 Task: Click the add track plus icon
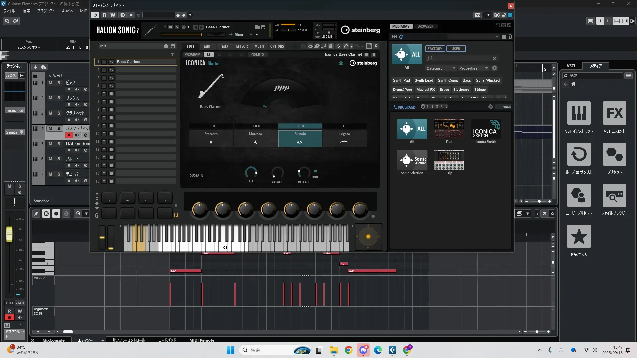35,67
